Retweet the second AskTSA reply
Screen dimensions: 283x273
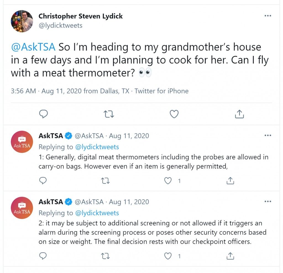105,256
